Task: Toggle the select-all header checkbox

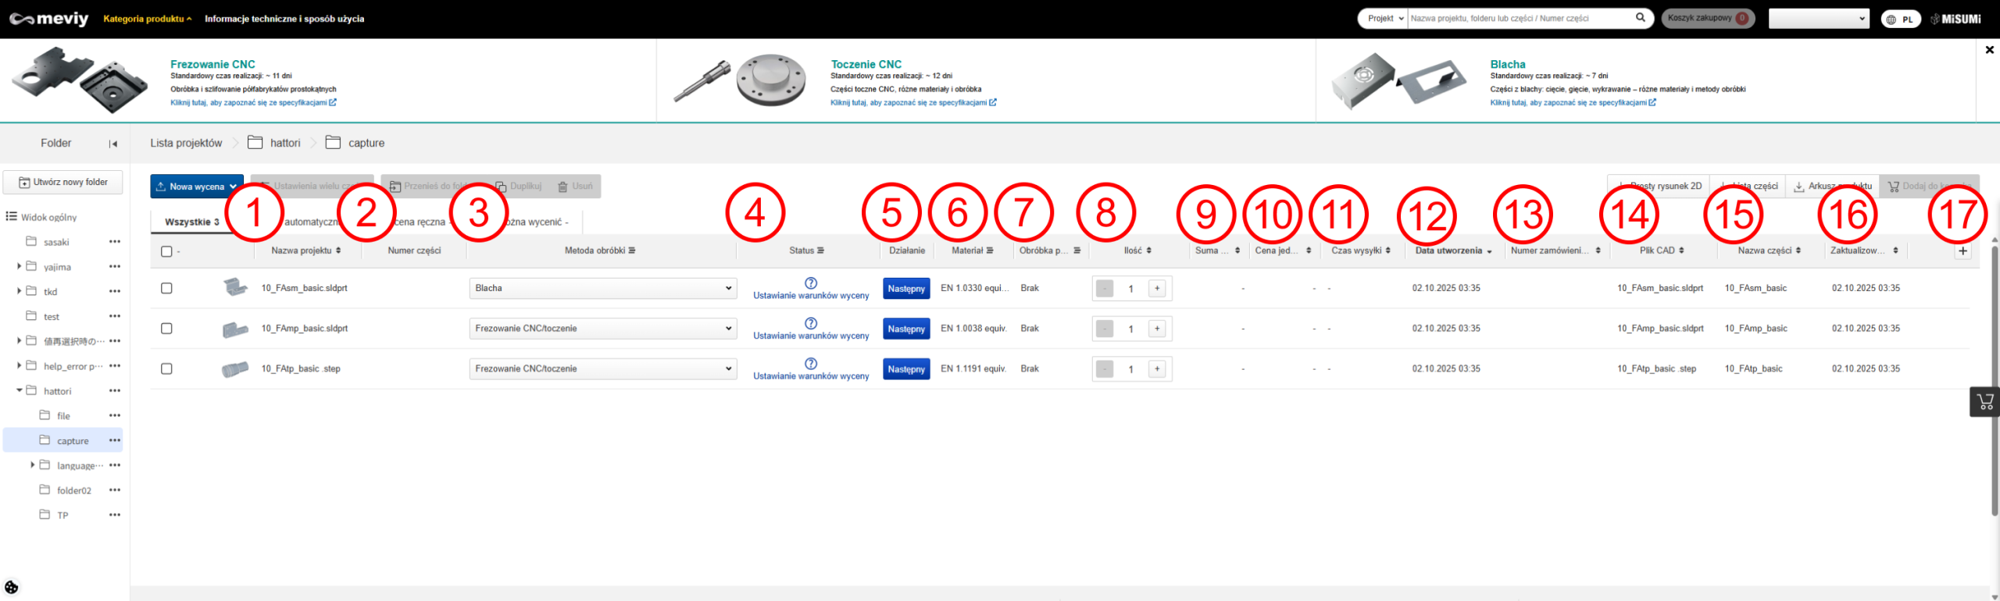Action: point(166,251)
